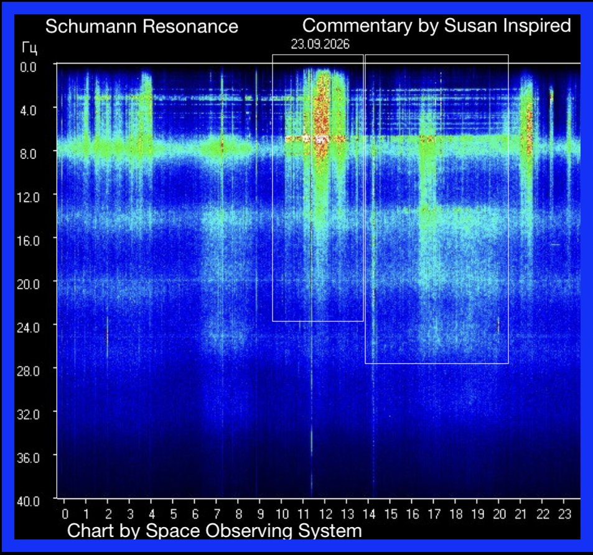Click hour 12 on the time axis

click(325, 514)
